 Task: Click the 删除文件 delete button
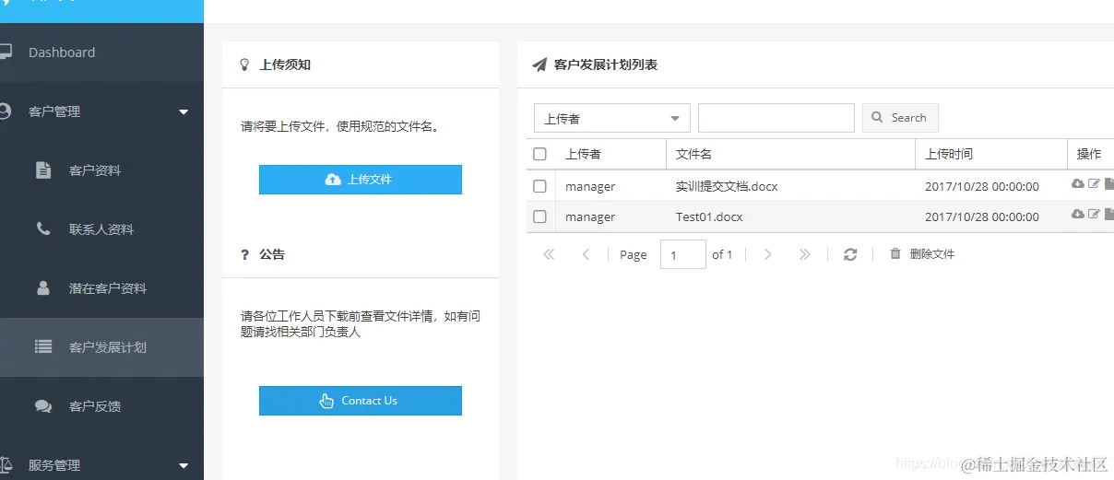922,254
